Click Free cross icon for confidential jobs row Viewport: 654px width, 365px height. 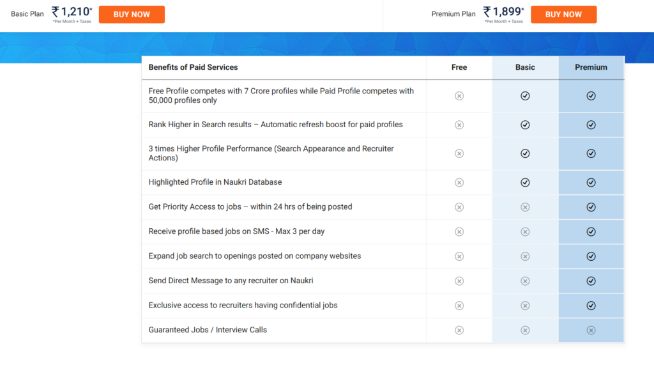459,306
